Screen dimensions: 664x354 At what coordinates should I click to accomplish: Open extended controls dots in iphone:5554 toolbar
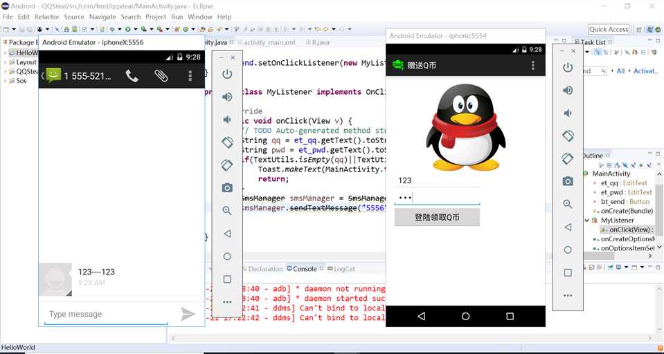[x=568, y=296]
